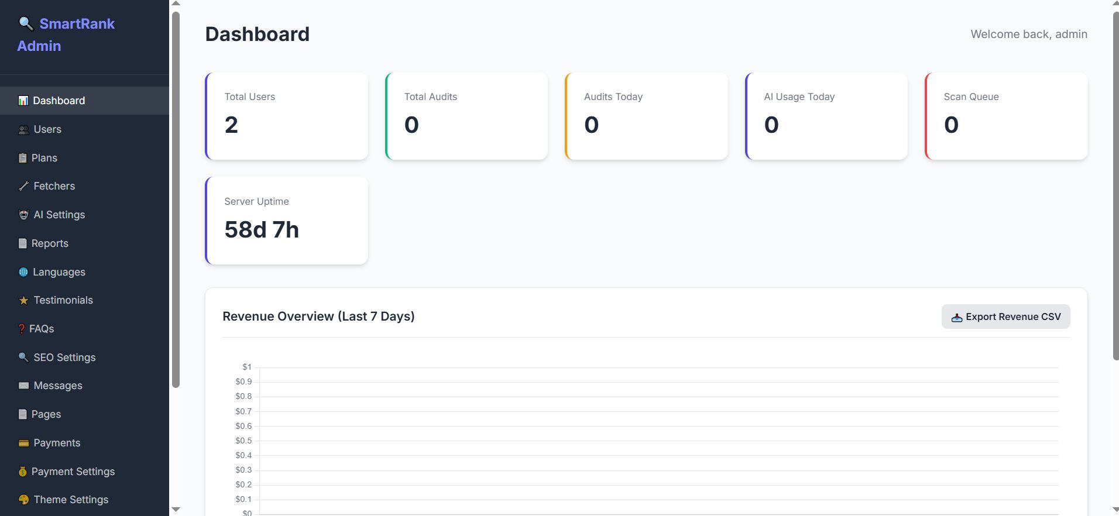Click the Theme Settings palette icon
Image resolution: width=1119 pixels, height=516 pixels.
point(23,500)
